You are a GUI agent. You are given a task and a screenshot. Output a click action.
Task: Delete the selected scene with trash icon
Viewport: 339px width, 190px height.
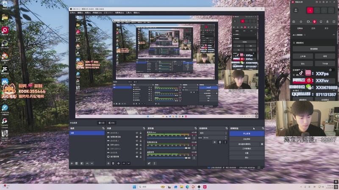pyautogui.click(x=77, y=163)
